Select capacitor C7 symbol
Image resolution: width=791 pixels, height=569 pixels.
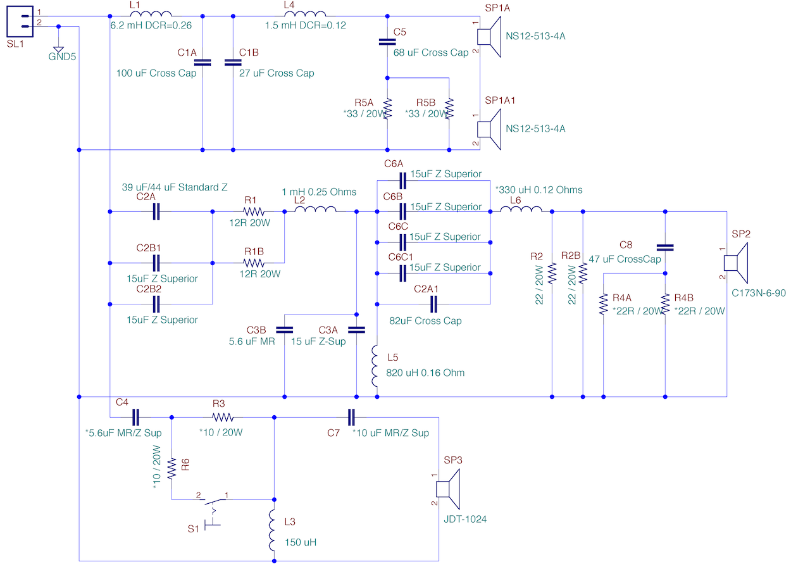352,417
